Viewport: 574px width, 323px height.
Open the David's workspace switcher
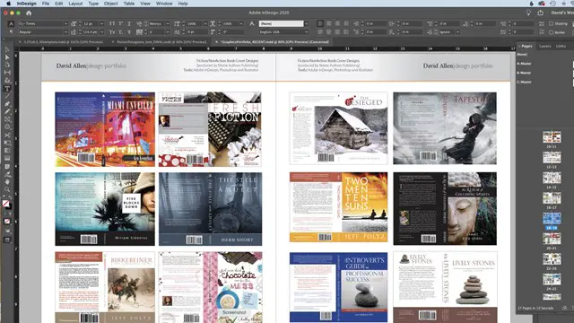pyautogui.click(x=562, y=13)
